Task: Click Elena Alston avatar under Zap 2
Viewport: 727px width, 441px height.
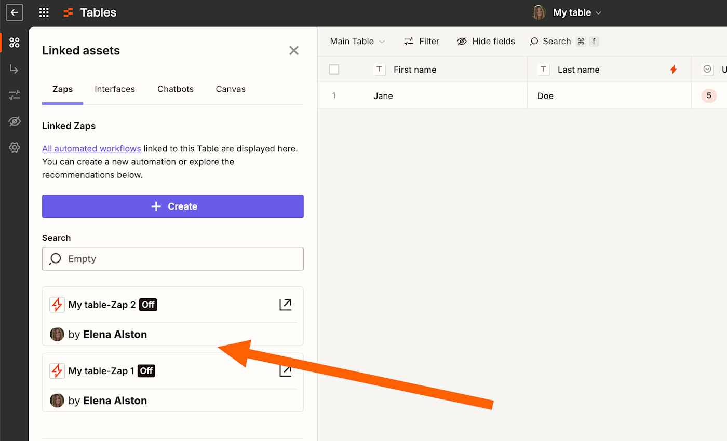Action: (57, 334)
